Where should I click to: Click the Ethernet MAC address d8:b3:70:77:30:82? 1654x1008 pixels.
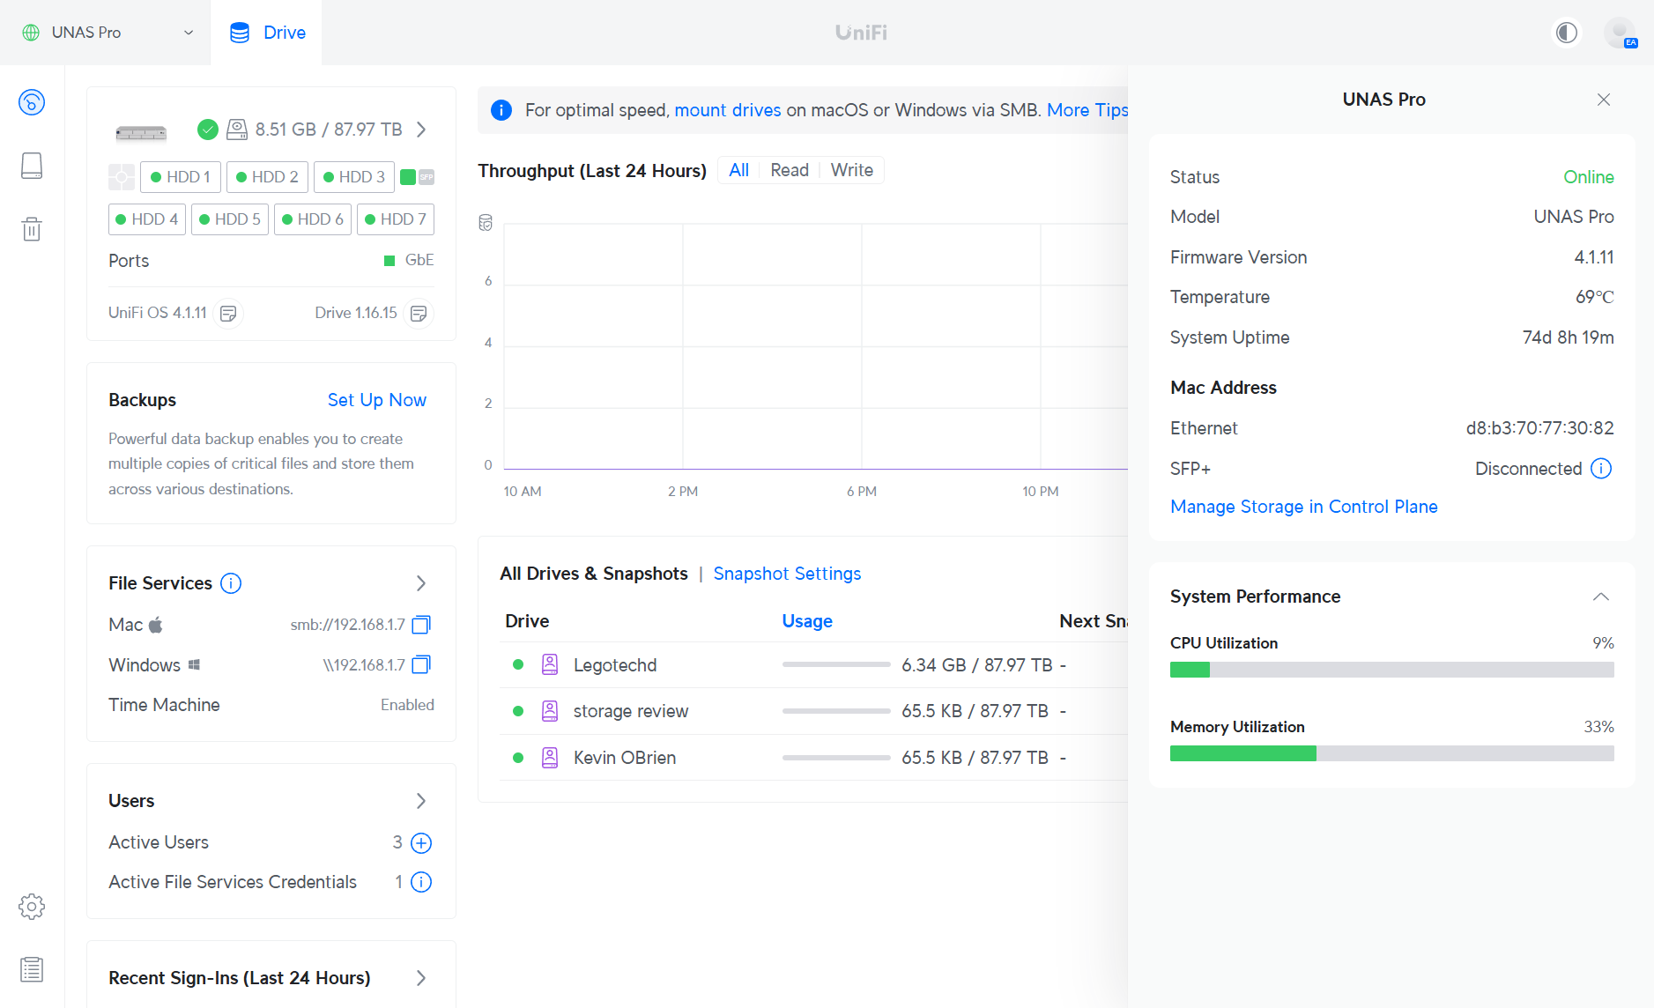pyautogui.click(x=1539, y=428)
